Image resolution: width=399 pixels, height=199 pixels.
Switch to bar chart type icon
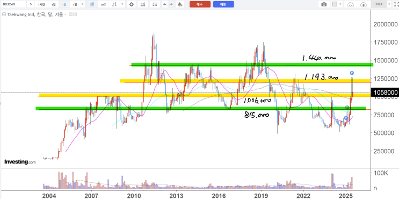coord(115,4)
